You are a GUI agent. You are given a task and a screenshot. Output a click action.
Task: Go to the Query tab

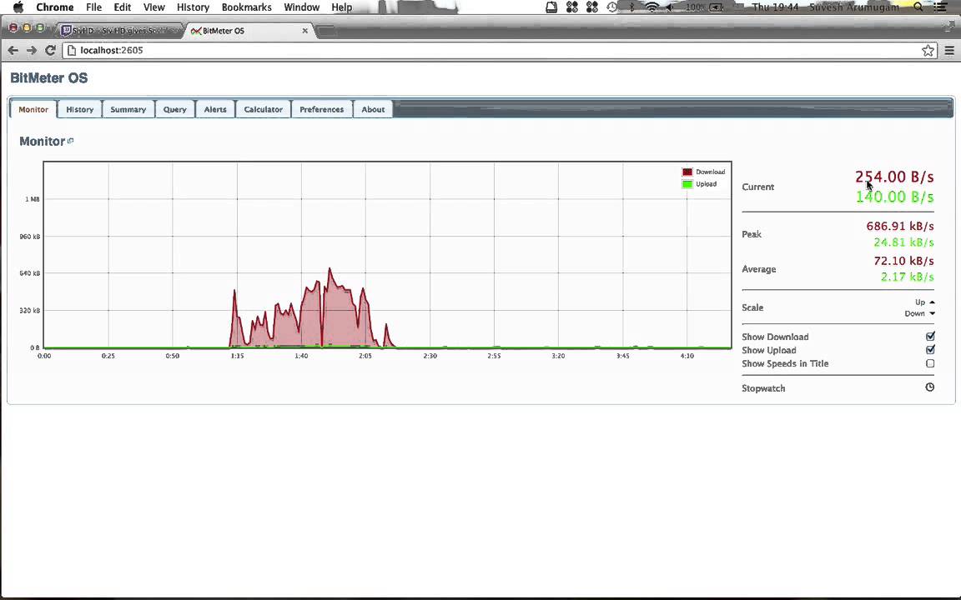174,109
